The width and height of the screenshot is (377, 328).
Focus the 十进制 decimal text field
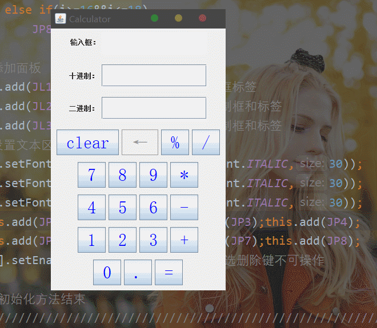154,75
